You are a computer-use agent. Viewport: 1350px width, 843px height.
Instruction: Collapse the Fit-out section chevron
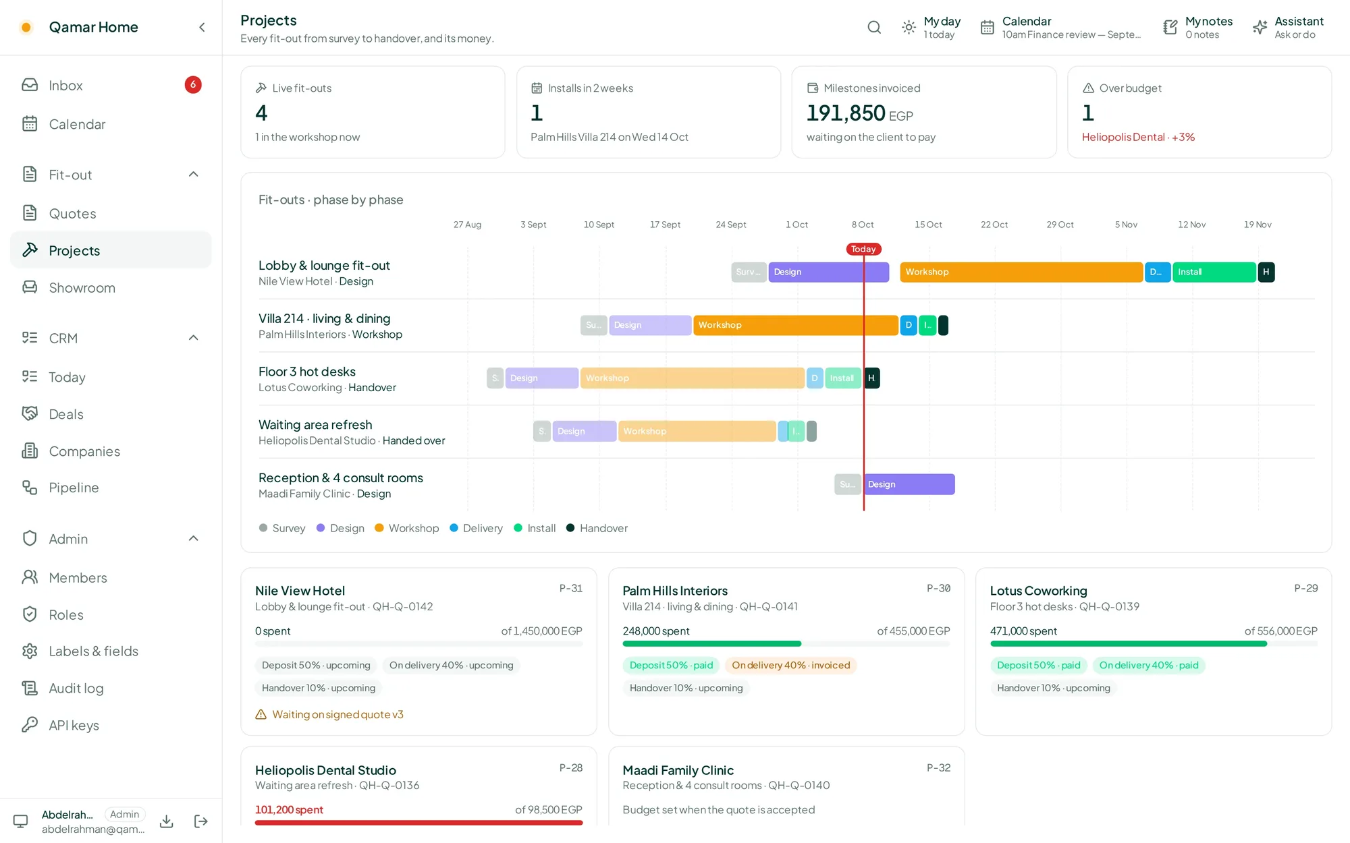coord(194,175)
